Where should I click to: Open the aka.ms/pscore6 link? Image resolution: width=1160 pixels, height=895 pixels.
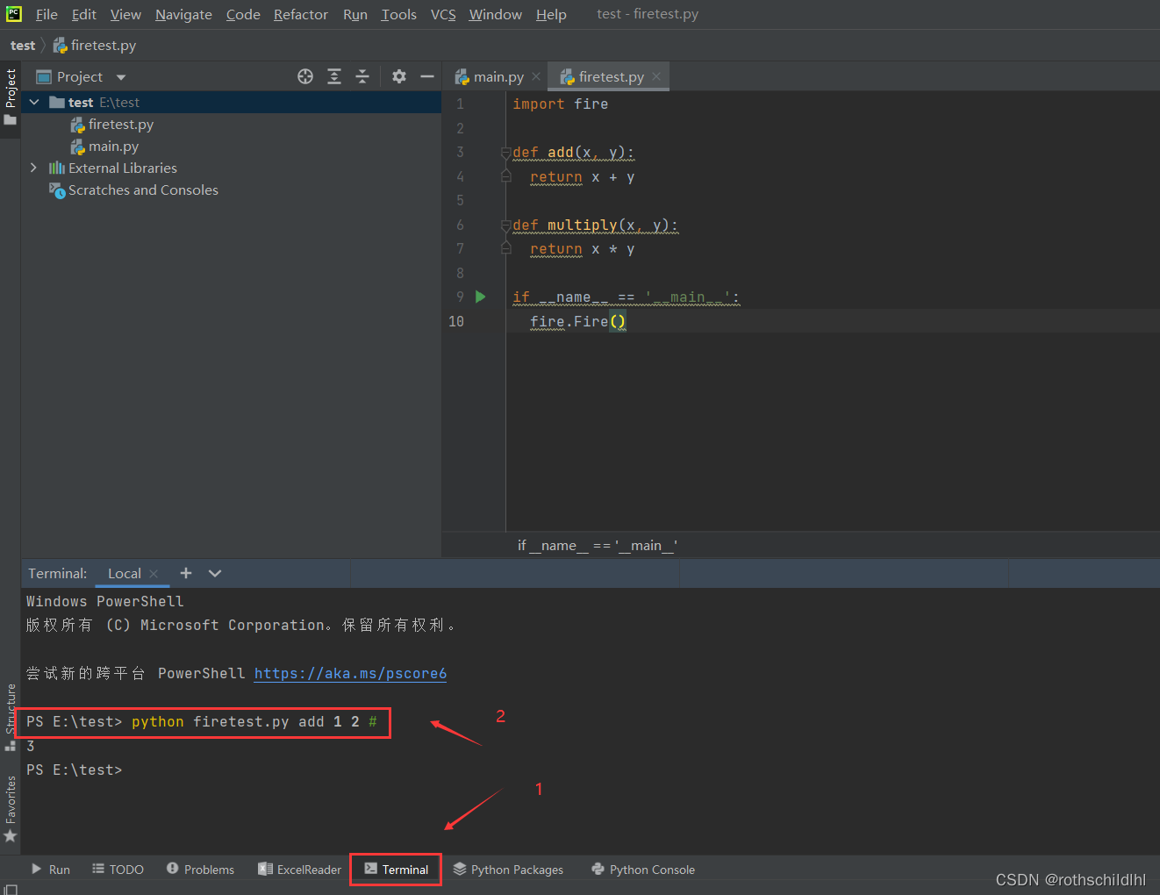point(350,673)
